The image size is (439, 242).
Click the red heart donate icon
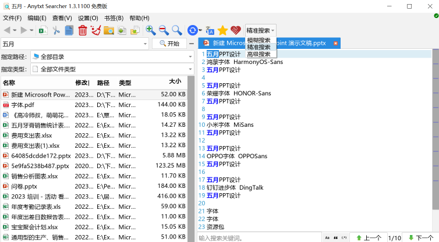[x=236, y=30]
